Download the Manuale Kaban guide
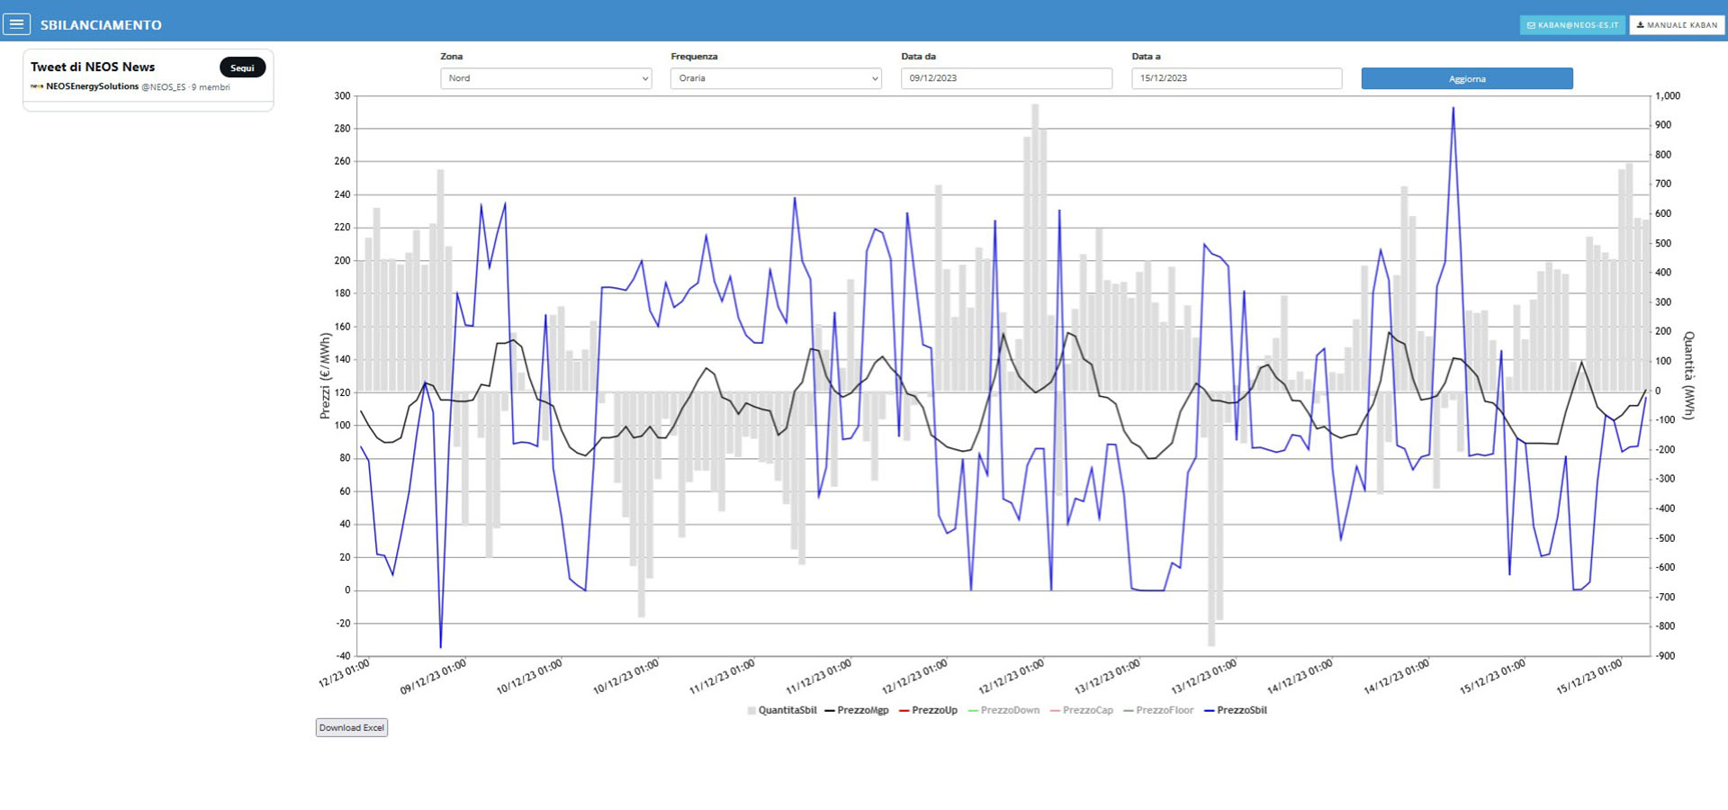This screenshot has width=1728, height=810. click(1677, 25)
